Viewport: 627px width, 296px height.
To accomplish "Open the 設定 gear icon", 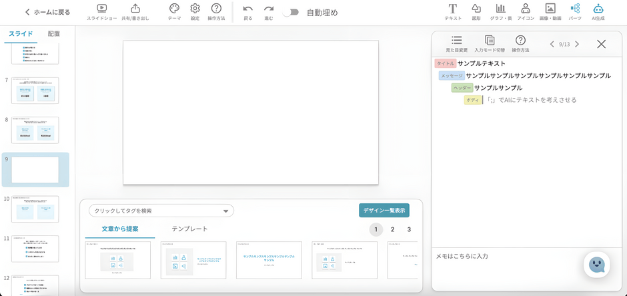I will click(195, 9).
